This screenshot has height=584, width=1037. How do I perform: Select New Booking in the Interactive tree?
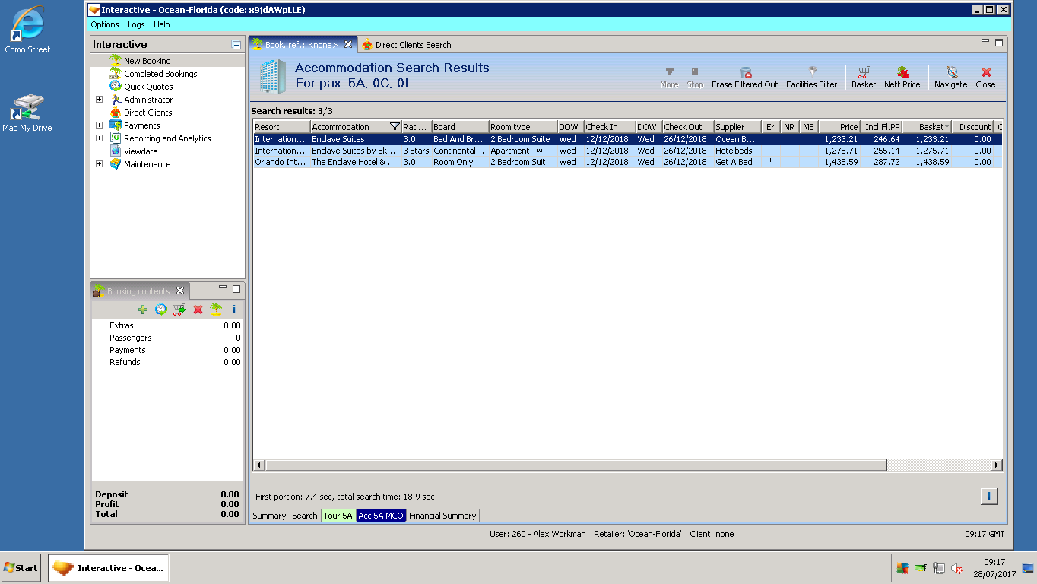click(147, 61)
